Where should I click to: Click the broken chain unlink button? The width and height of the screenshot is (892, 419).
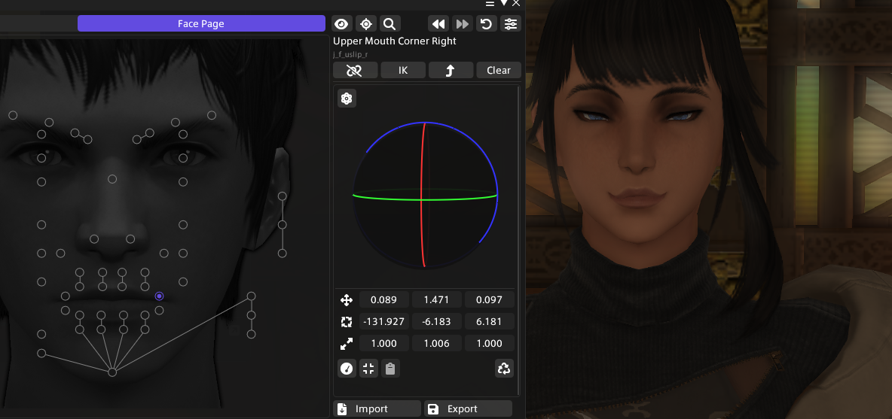(x=356, y=71)
